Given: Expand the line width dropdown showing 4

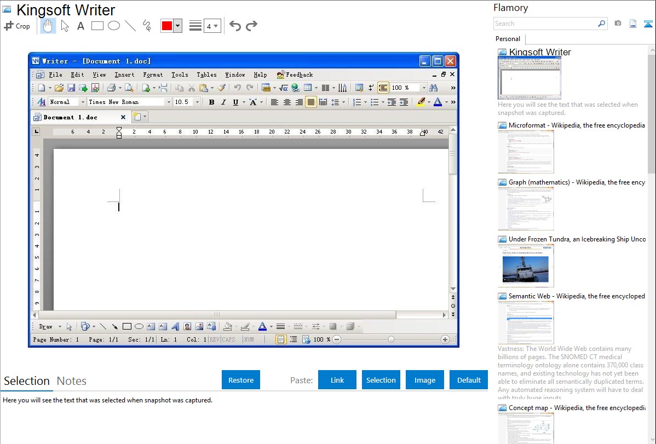Looking at the screenshot, I should (212, 26).
